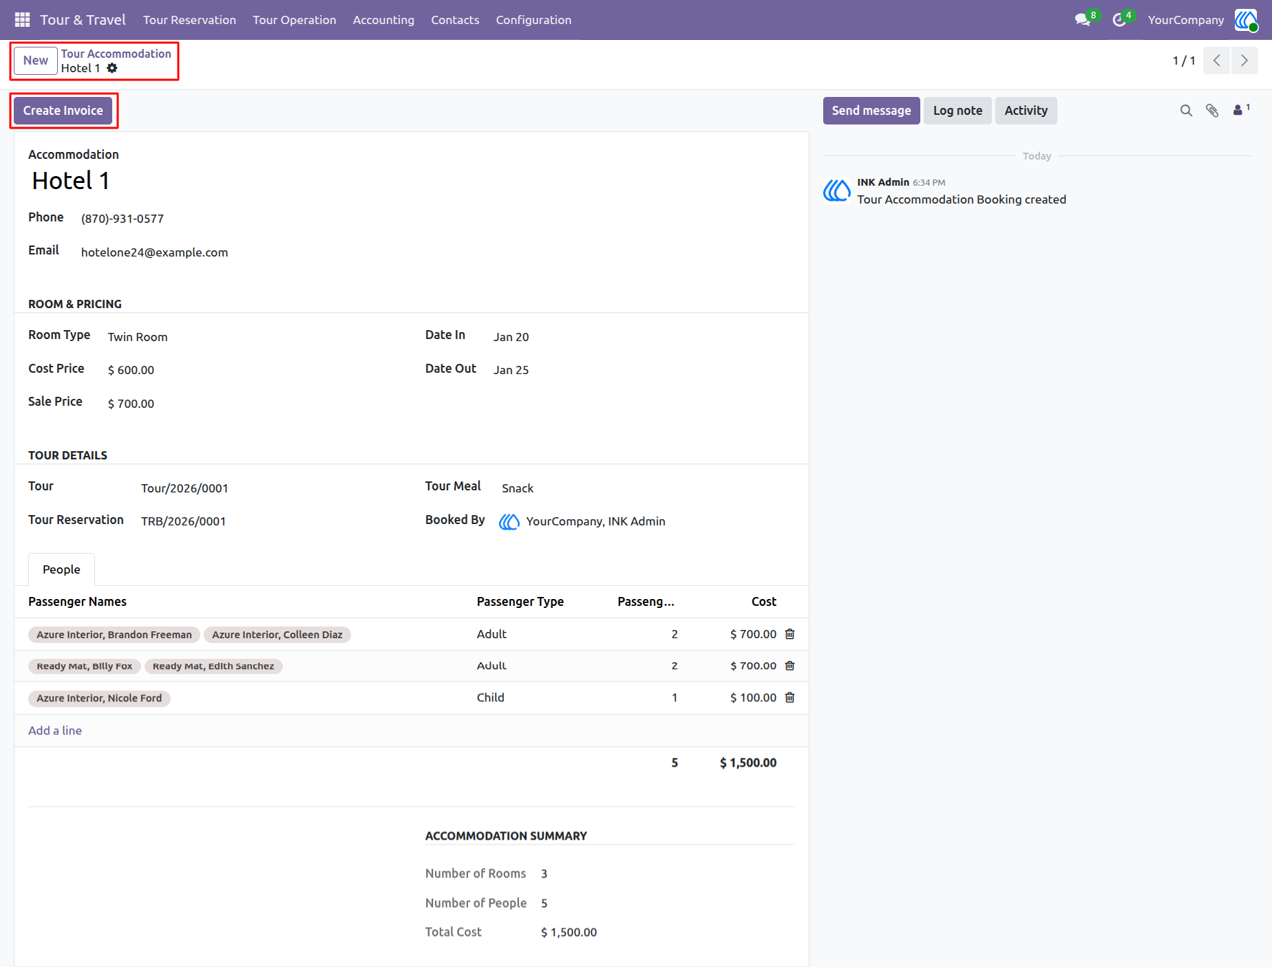The height and width of the screenshot is (969, 1272).
Task: Delete the Nicole Ford passenger row
Action: 790,697
